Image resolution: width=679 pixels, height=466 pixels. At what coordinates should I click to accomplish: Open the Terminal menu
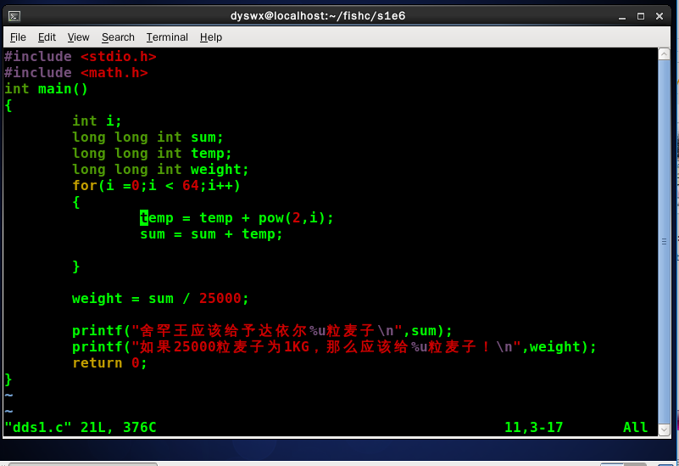[167, 37]
